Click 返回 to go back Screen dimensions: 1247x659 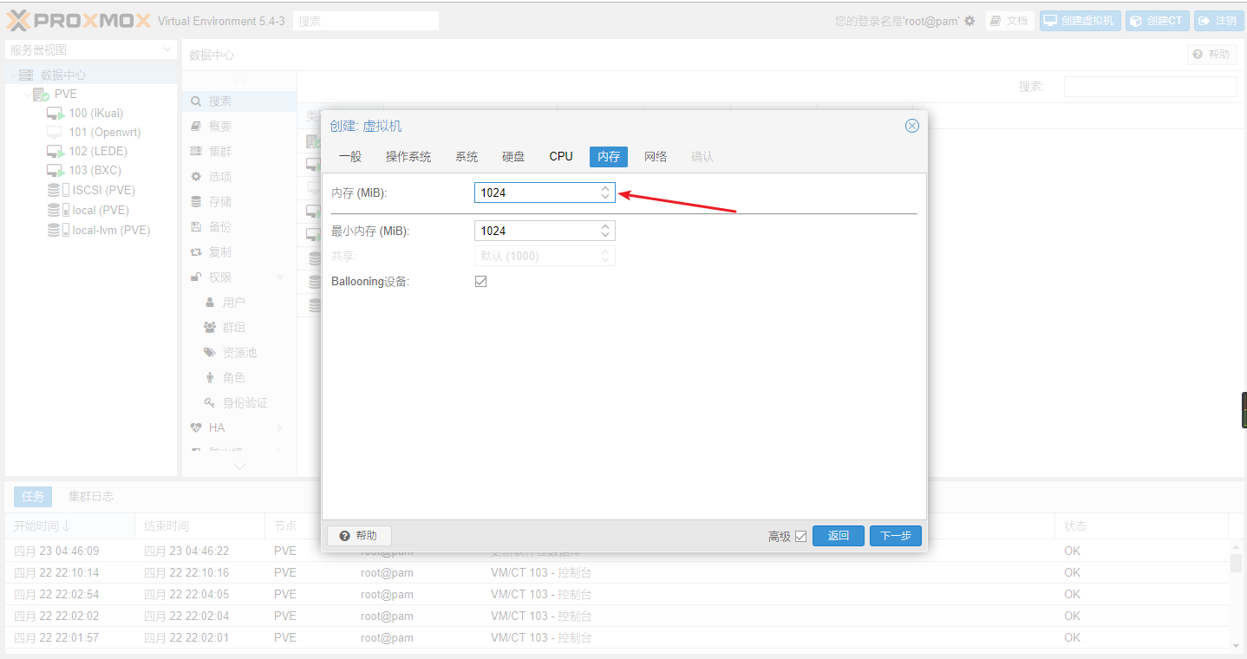pos(839,536)
